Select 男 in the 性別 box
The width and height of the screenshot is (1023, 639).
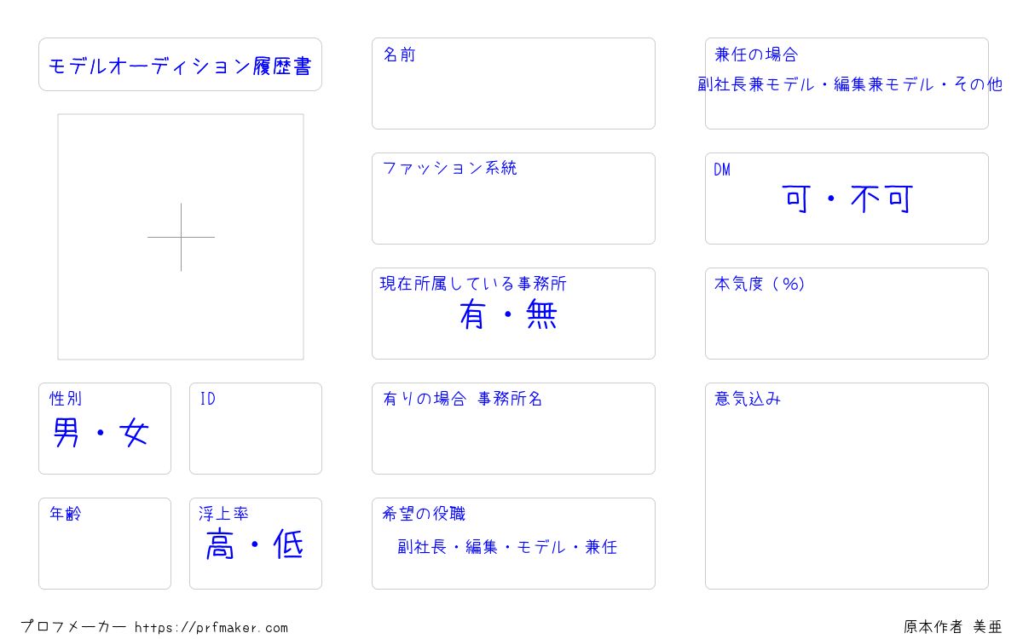pos(66,433)
